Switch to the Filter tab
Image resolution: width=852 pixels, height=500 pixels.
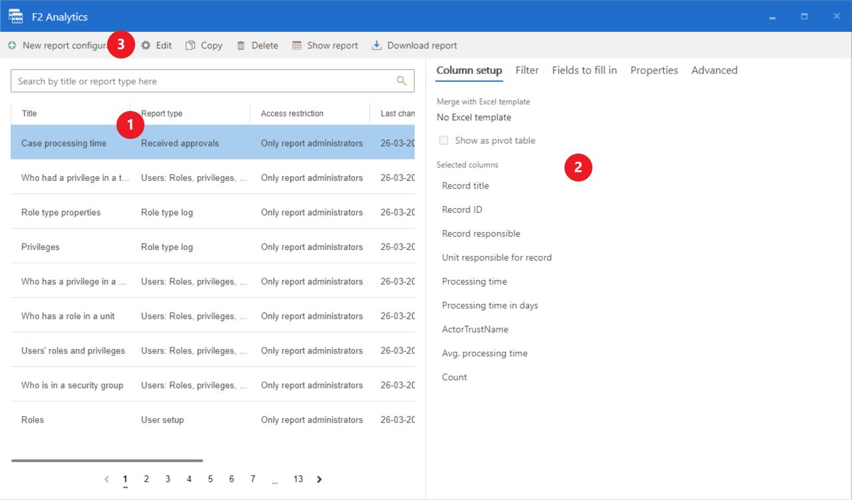point(527,70)
